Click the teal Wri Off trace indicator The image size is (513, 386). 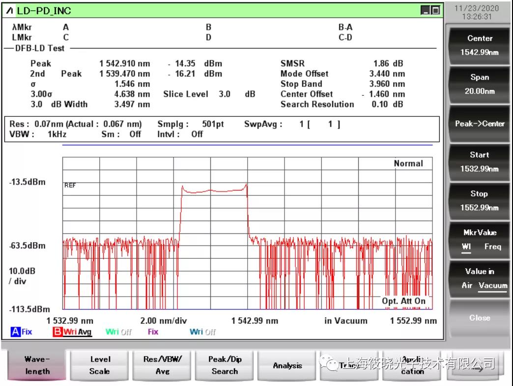(202, 332)
